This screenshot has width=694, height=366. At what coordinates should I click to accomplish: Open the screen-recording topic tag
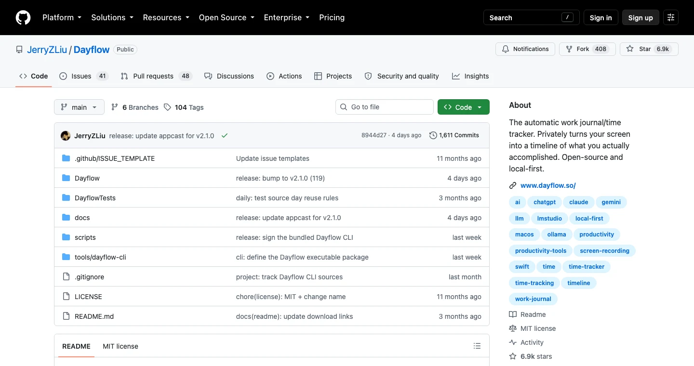pyautogui.click(x=604, y=251)
